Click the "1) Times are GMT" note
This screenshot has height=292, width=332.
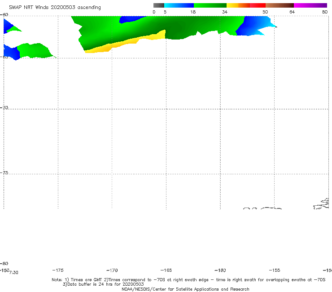[x=83, y=280]
